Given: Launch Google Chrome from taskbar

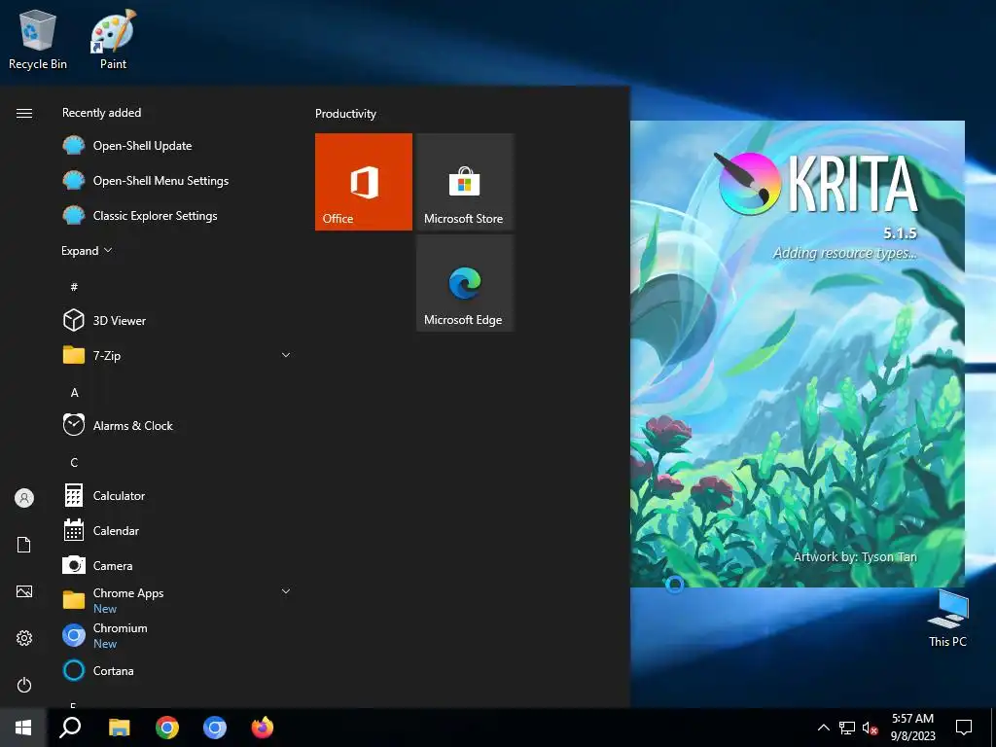Looking at the screenshot, I should tap(167, 728).
